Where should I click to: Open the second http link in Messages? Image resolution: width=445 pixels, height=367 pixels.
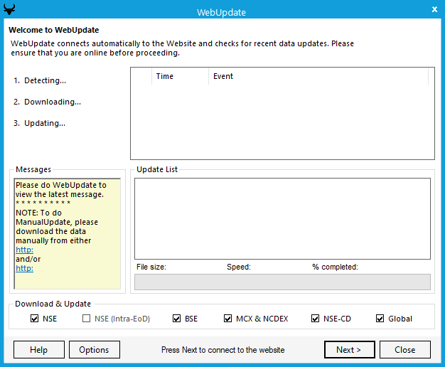point(24,268)
